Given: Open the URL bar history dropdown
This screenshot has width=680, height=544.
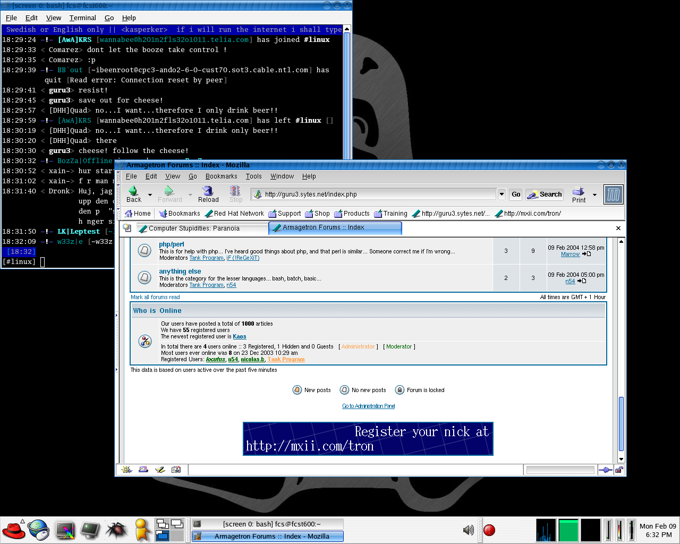Looking at the screenshot, I should [501, 194].
